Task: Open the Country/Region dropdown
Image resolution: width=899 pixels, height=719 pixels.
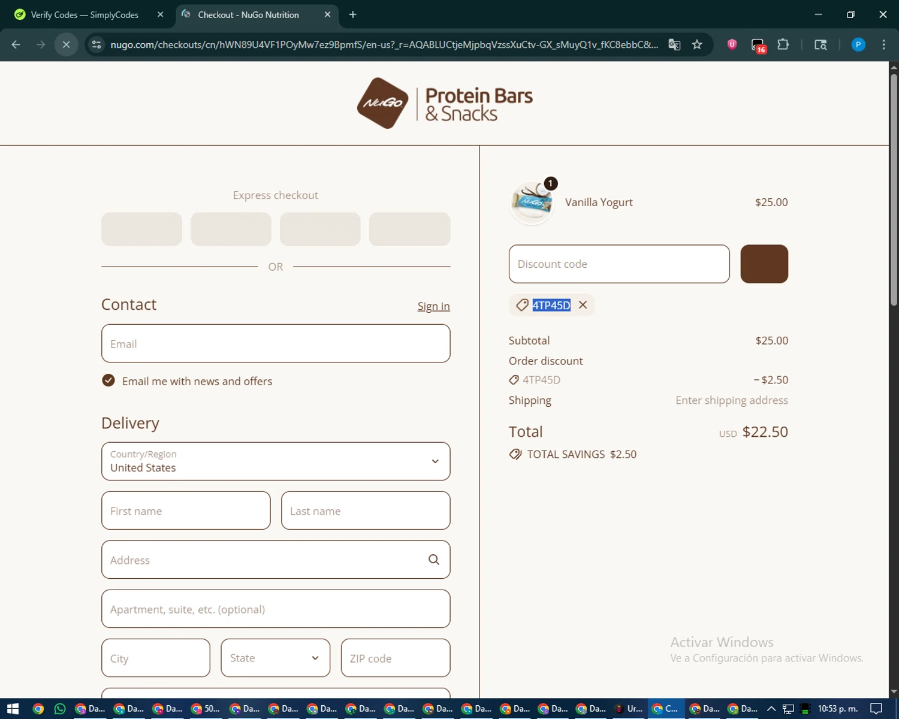Action: 276,461
